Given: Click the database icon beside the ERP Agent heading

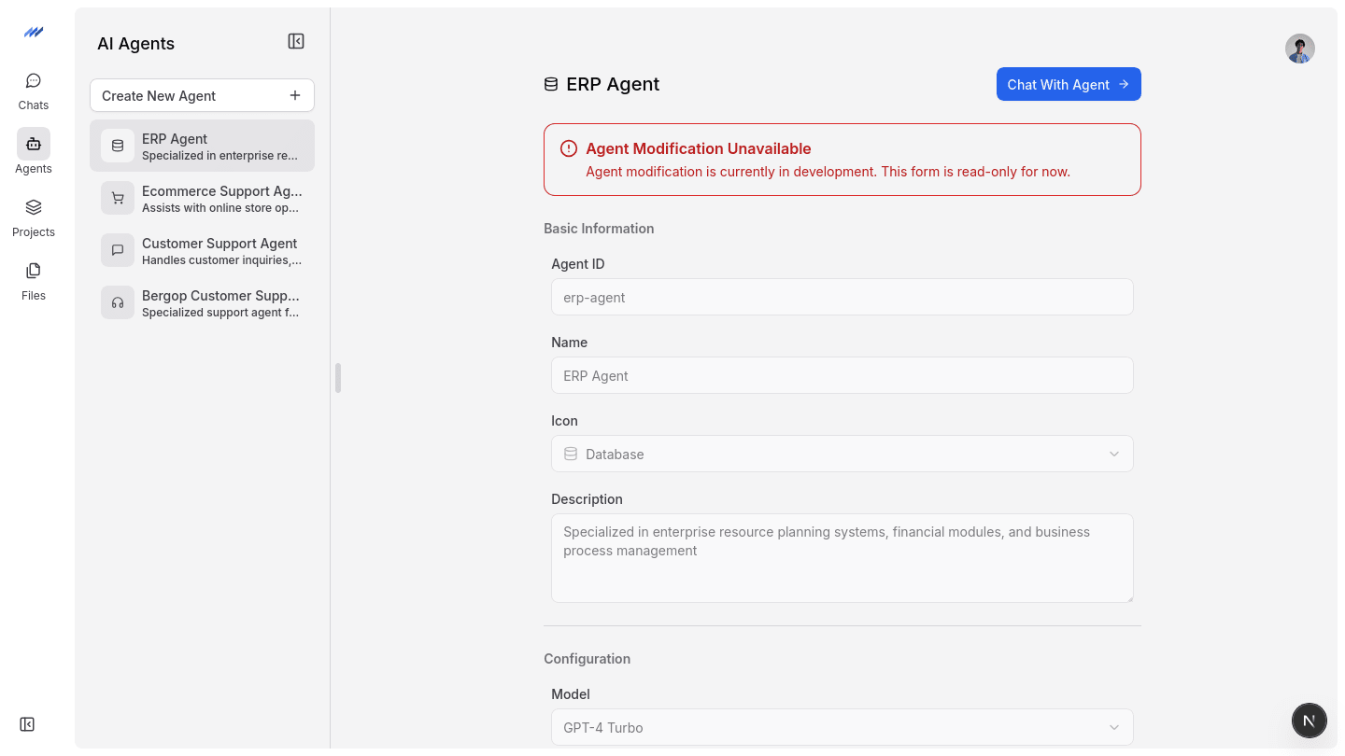Looking at the screenshot, I should coord(551,84).
